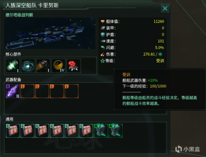Select the second green A-slot auxiliary module
This screenshot has height=157, width=206.
tap(116, 131)
